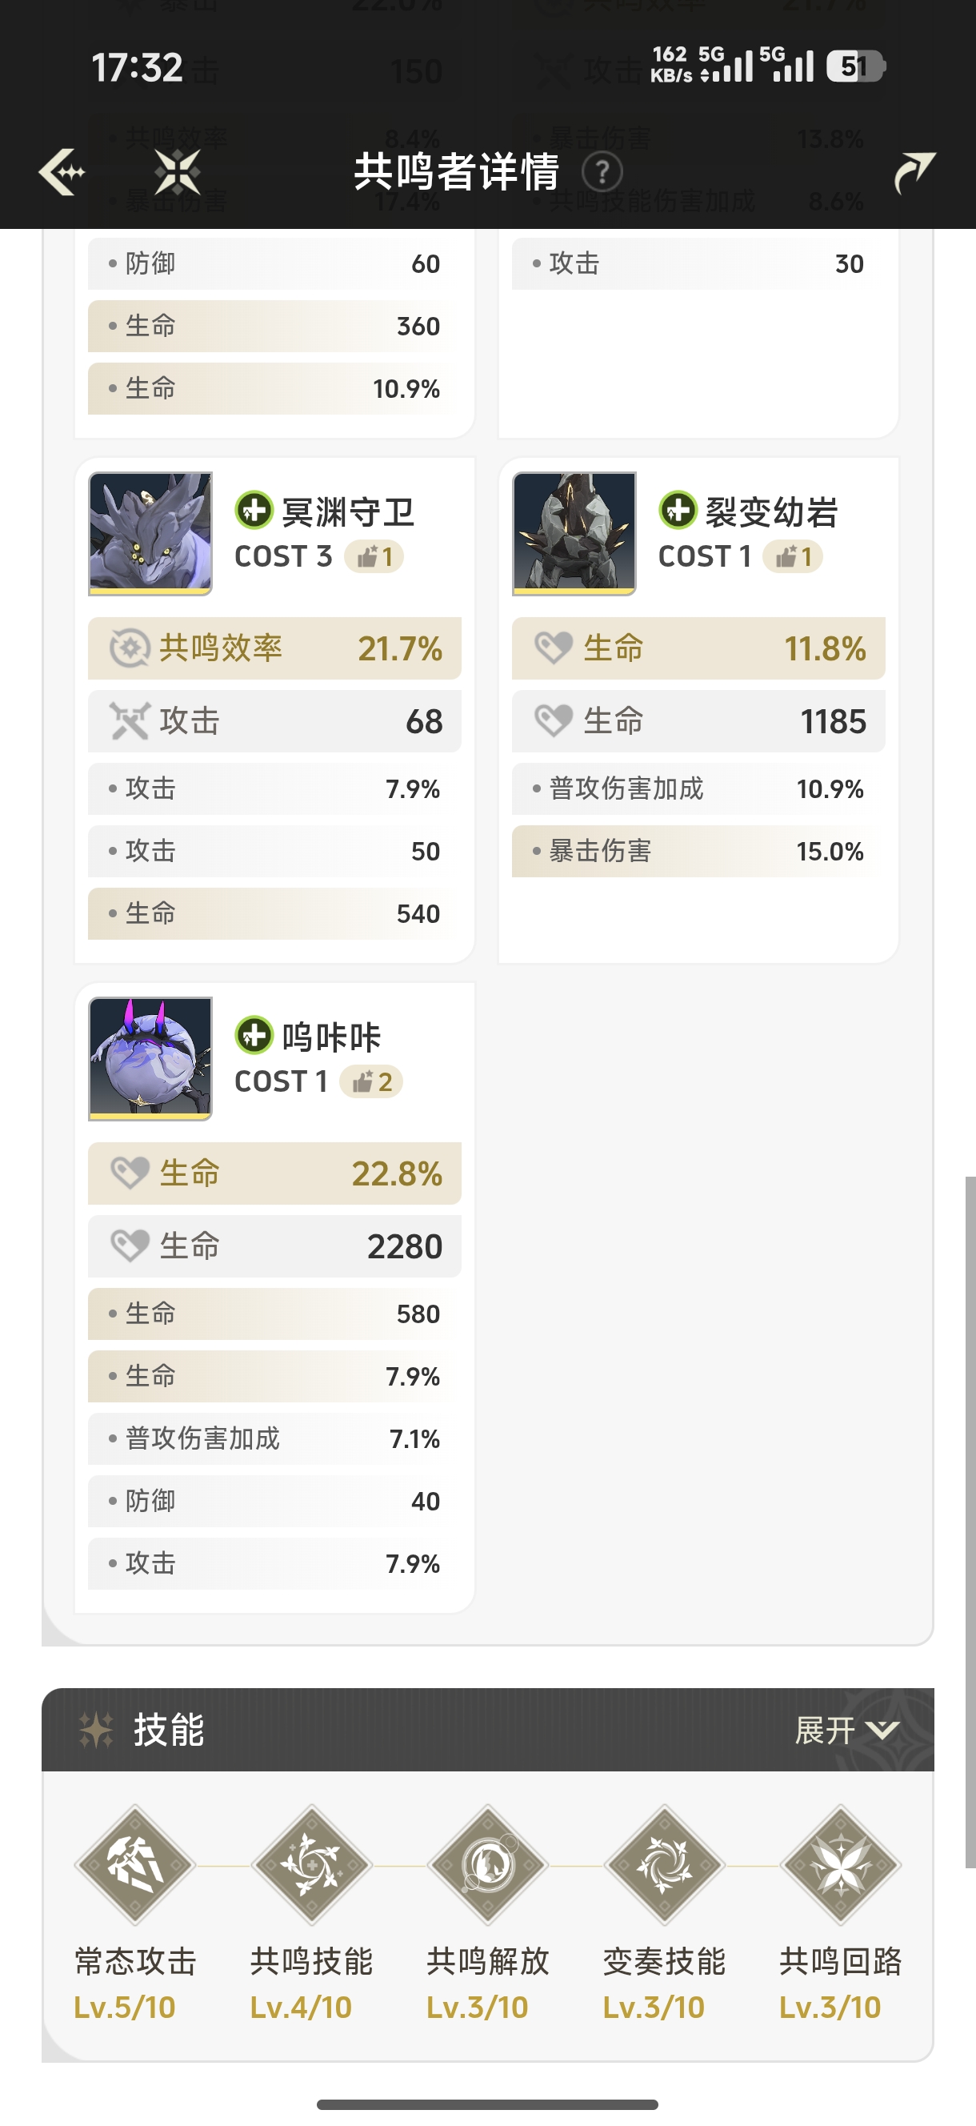
Task: Tap the like count badge on 呜咔咔
Action: 372,1081
